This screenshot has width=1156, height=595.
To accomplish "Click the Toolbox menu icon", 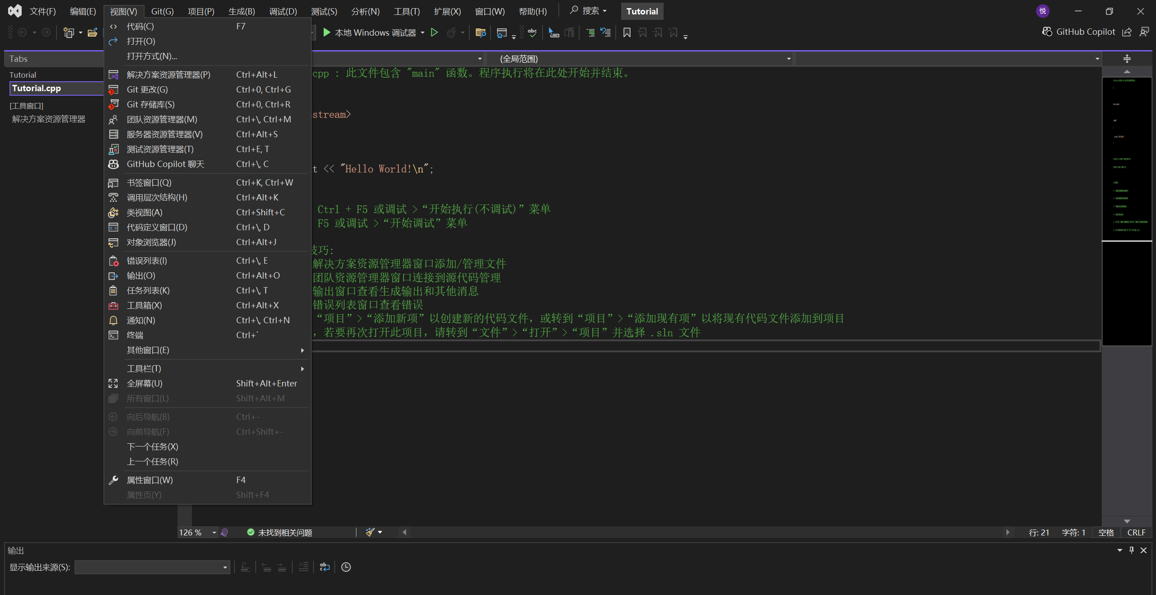I will 113,305.
